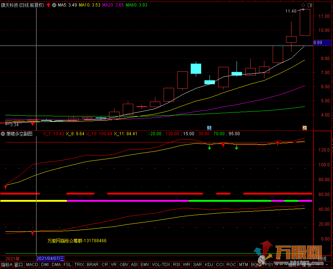Image resolution: width=333 pixels, height=269 pixels.
Task: Click the long magenta segment of the status color bar
Action: (x=128, y=201)
